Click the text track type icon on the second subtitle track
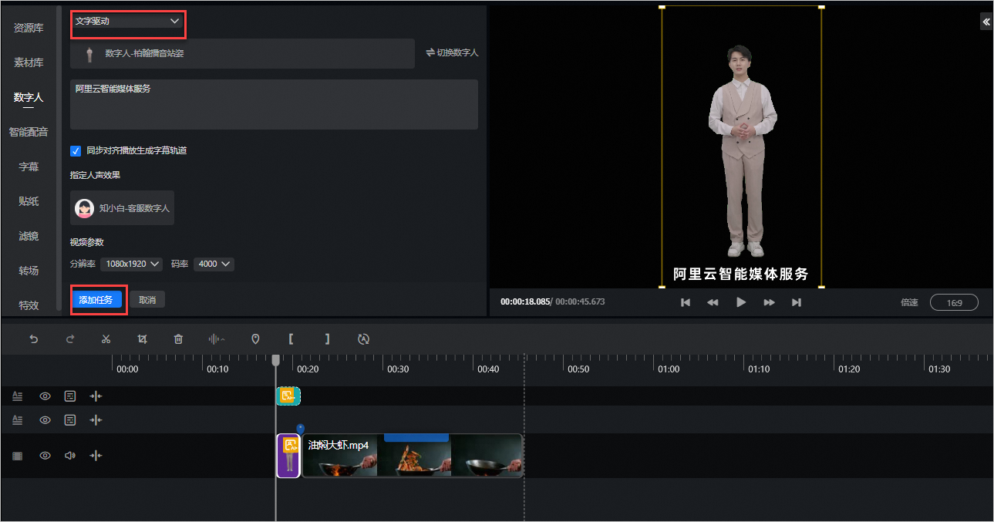 coord(18,420)
